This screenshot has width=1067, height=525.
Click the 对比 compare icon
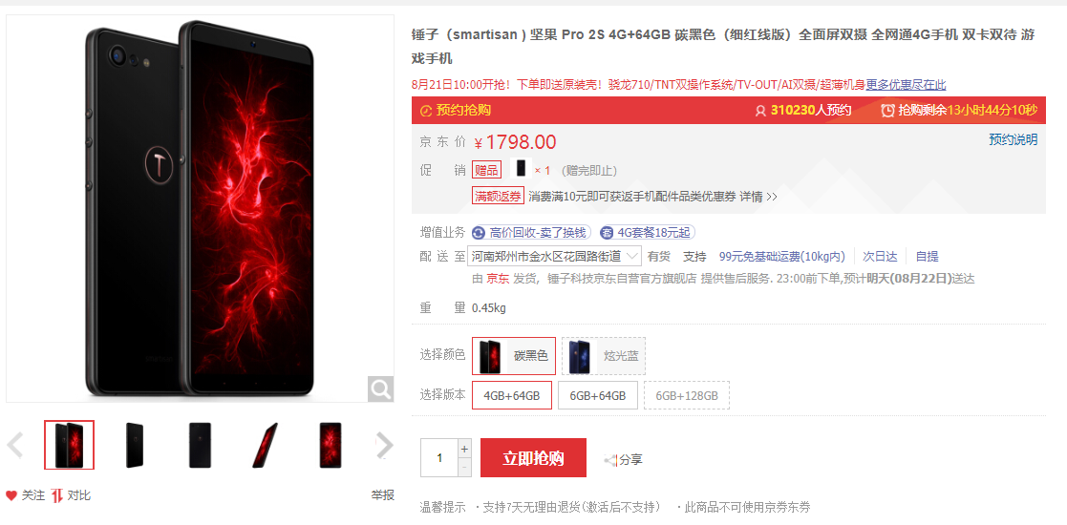(x=58, y=495)
